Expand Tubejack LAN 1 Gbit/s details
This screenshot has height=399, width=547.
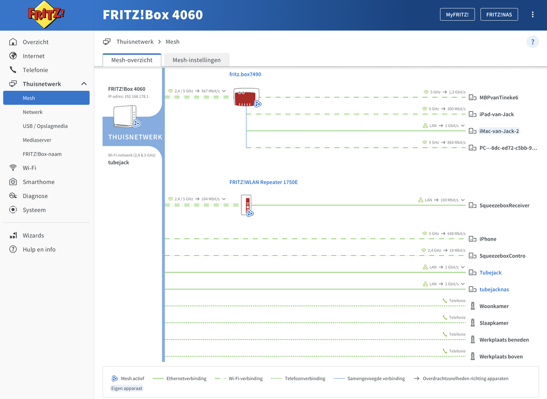pos(463,267)
